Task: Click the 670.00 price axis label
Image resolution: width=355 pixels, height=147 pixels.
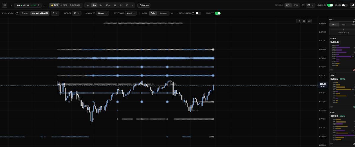Action: [322, 136]
